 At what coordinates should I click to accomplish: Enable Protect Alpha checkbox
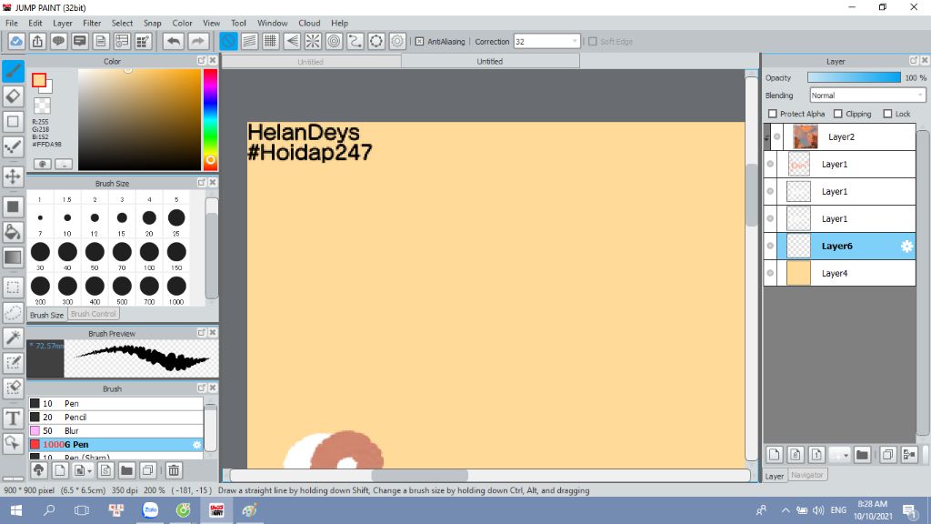pos(773,114)
